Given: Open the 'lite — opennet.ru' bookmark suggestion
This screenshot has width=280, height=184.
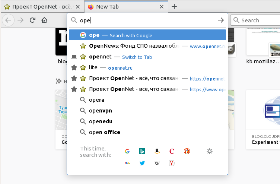Looking at the screenshot, I should [147, 67].
